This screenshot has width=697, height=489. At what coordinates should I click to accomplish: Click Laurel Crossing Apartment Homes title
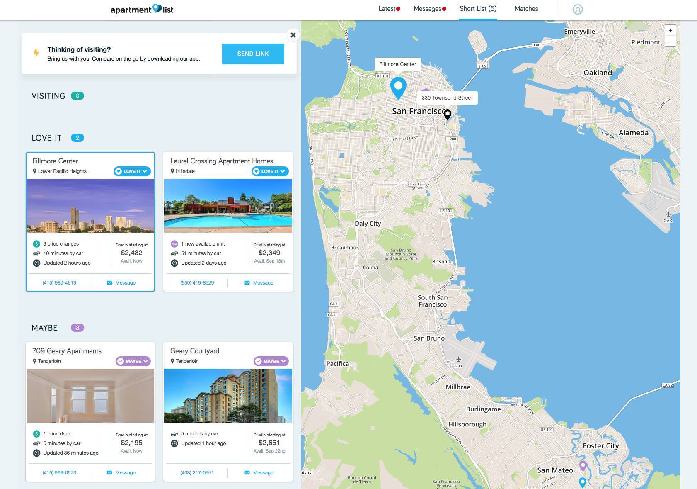coord(222,161)
